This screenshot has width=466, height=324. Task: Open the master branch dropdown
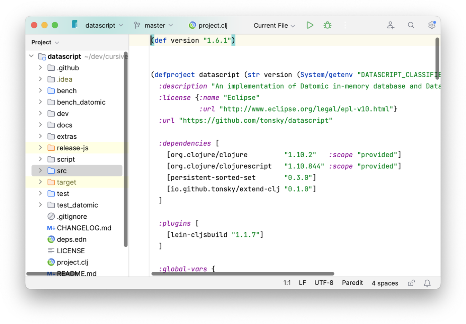158,25
